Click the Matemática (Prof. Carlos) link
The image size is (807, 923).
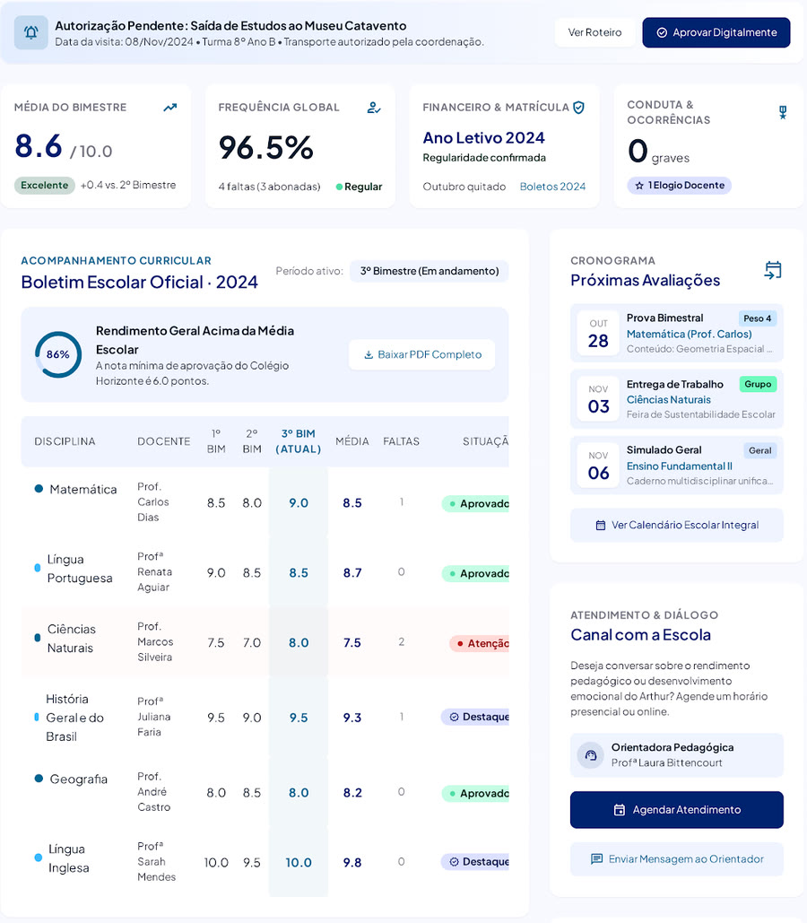690,335
